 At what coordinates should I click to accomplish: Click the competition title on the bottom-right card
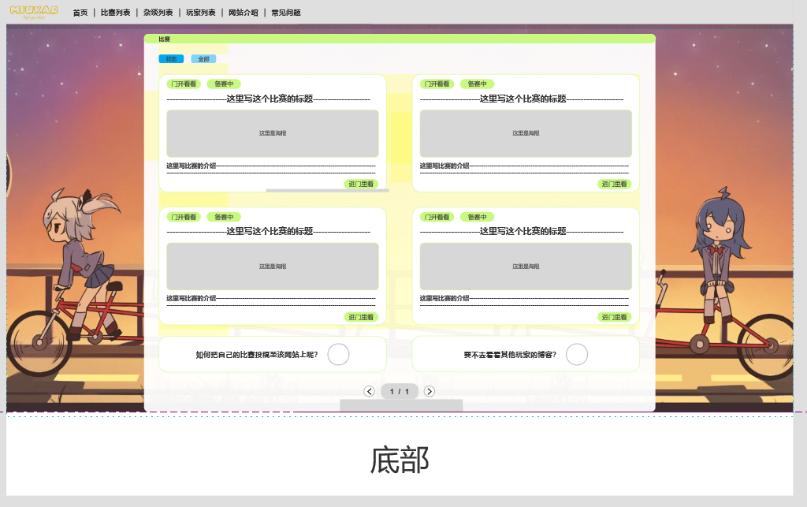522,232
